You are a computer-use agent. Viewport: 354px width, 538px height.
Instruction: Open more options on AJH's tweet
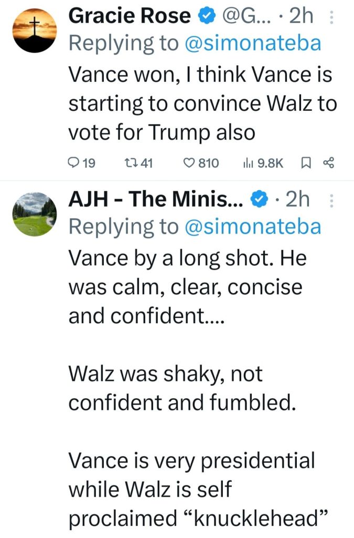tap(330, 201)
